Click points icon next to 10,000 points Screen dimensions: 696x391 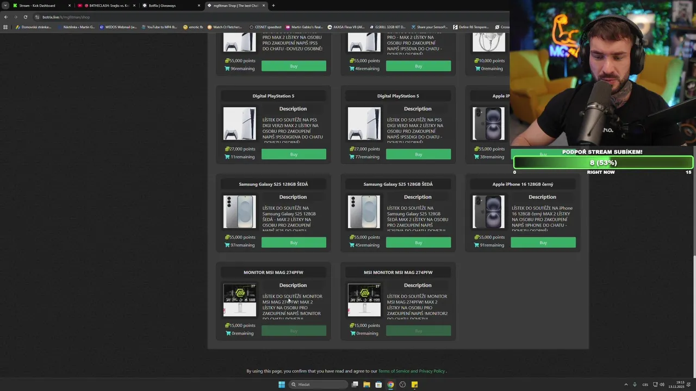point(476,61)
